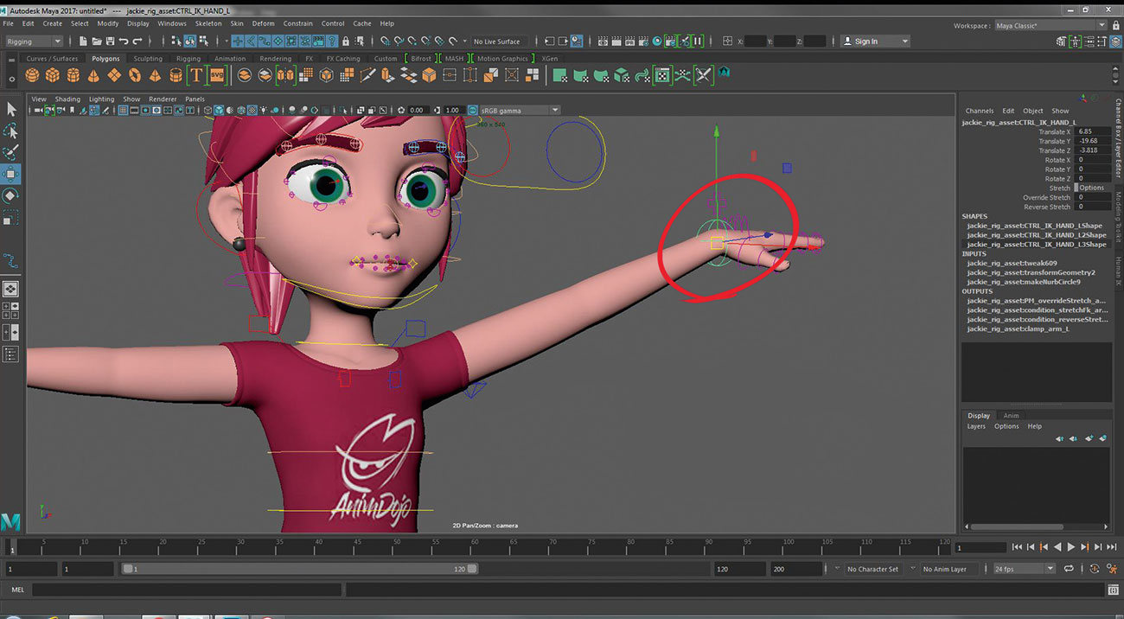Open the Script Editor icon
The height and width of the screenshot is (619, 1124).
[x=1113, y=590]
